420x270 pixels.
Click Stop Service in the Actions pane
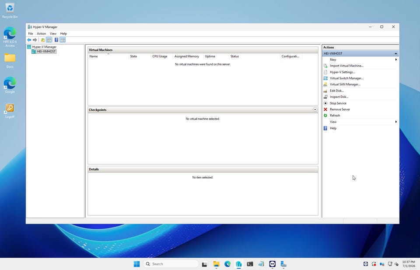[338, 103]
